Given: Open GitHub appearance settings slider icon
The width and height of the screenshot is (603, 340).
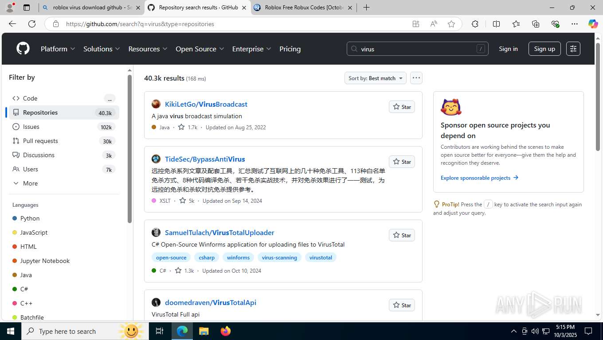Looking at the screenshot, I should pyautogui.click(x=573, y=49).
